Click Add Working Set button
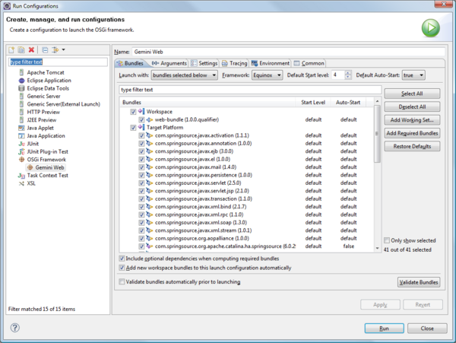Viewport: 456px width, 343px height. 412,120
